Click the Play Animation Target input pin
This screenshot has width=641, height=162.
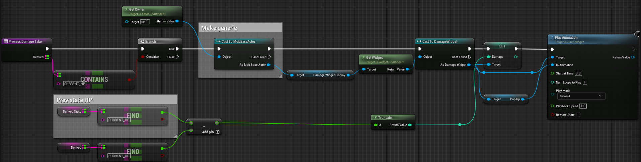click(x=552, y=57)
